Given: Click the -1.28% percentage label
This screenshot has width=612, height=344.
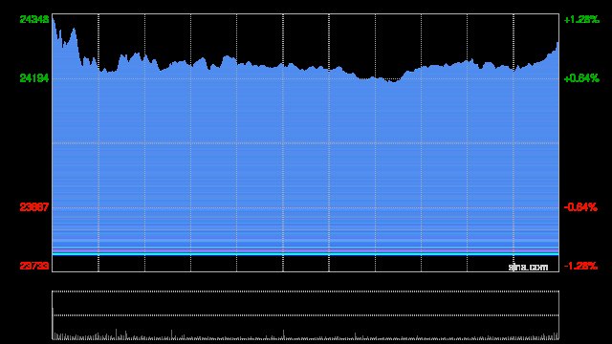Looking at the screenshot, I should click(580, 266).
